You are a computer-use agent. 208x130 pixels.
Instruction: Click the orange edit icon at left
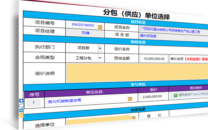click(22, 115)
